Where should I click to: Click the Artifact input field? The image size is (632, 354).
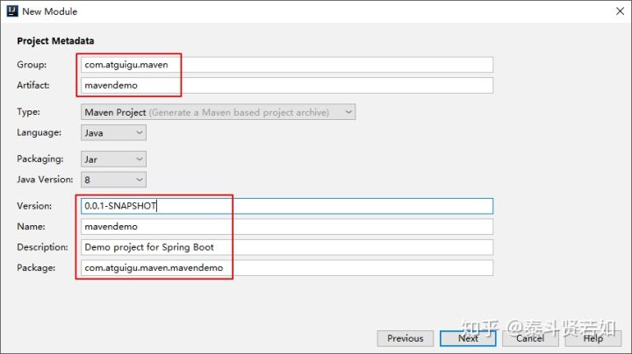[286, 85]
